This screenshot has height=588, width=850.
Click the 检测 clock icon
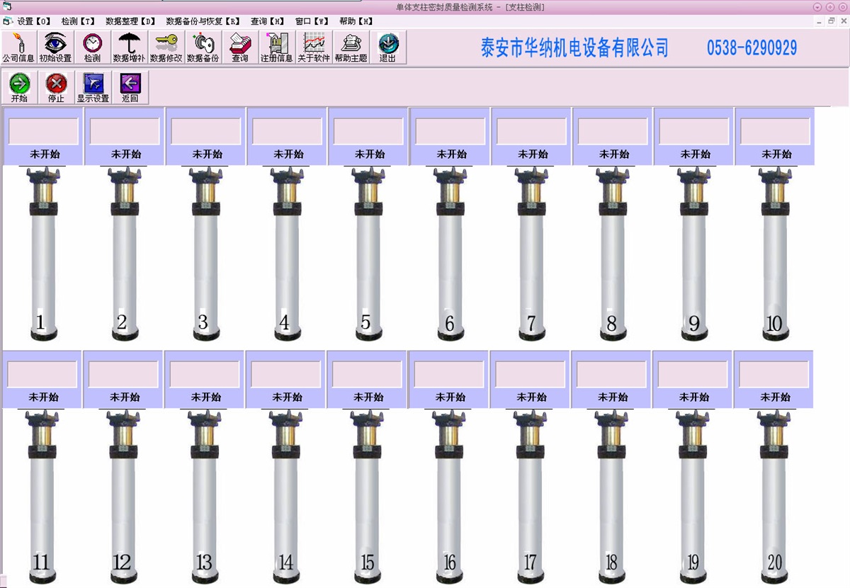(x=92, y=47)
